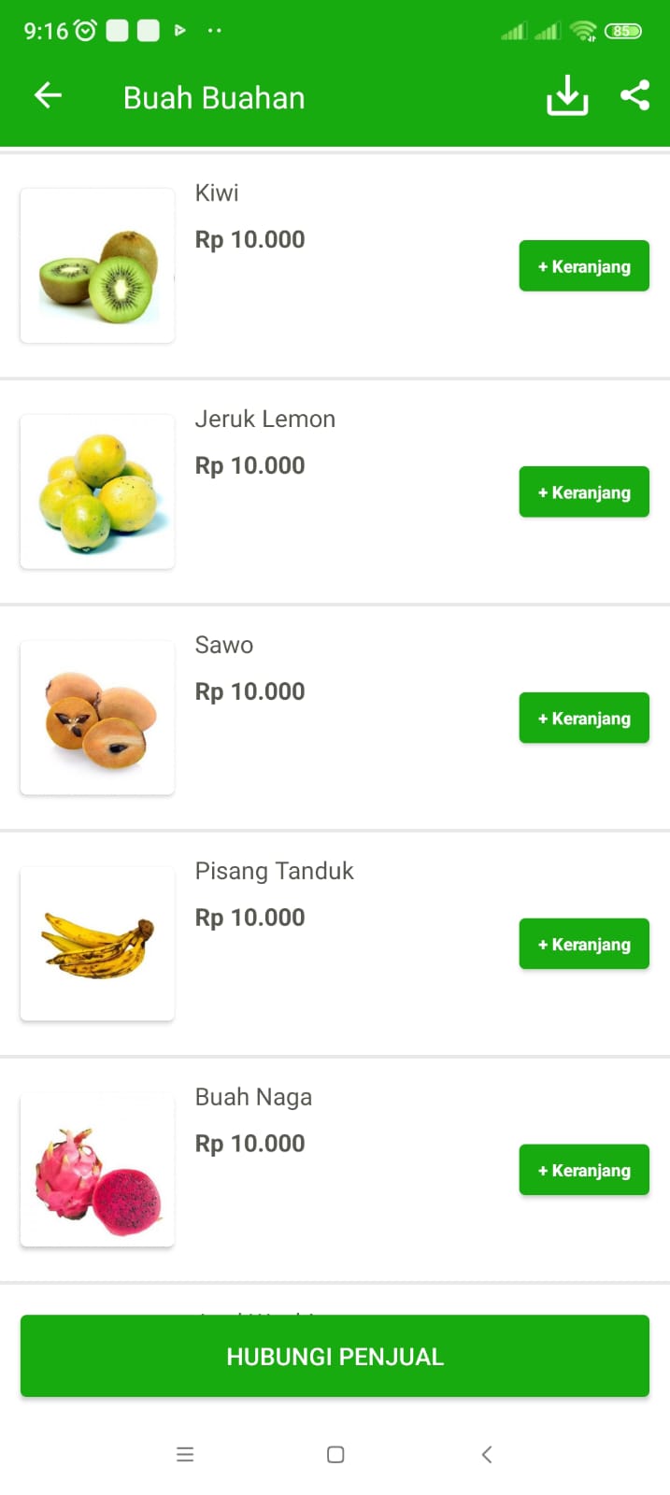
Task: Open the Pisang Tanduk product image
Action: click(97, 945)
